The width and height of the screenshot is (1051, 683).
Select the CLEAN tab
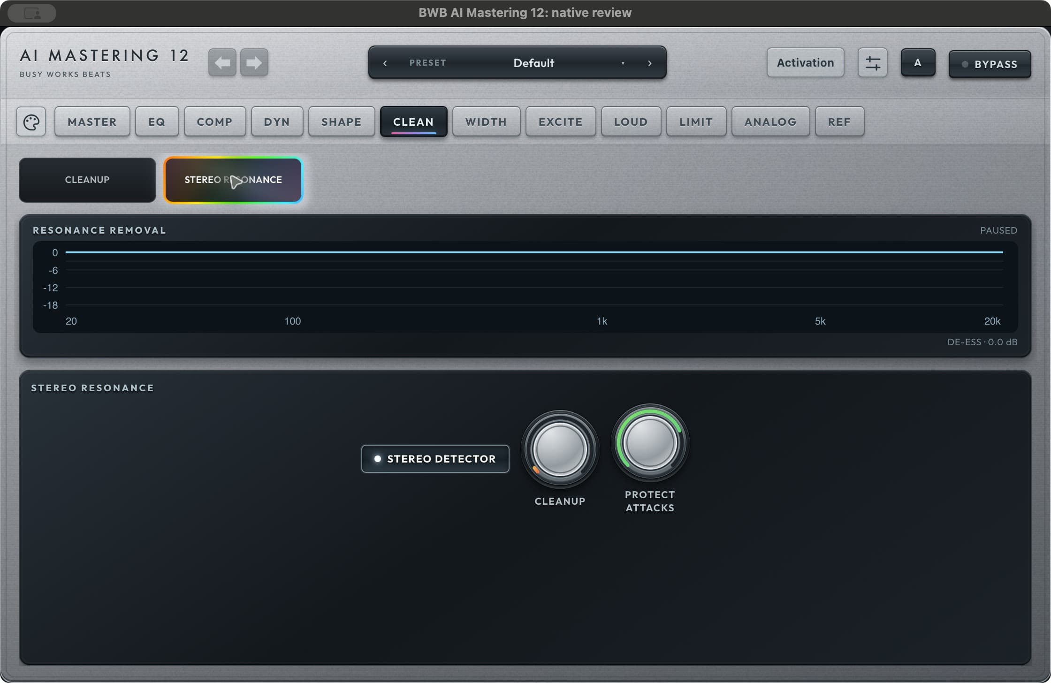pos(413,122)
